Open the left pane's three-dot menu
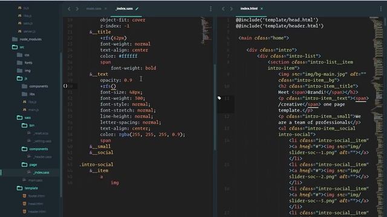 [210, 8]
